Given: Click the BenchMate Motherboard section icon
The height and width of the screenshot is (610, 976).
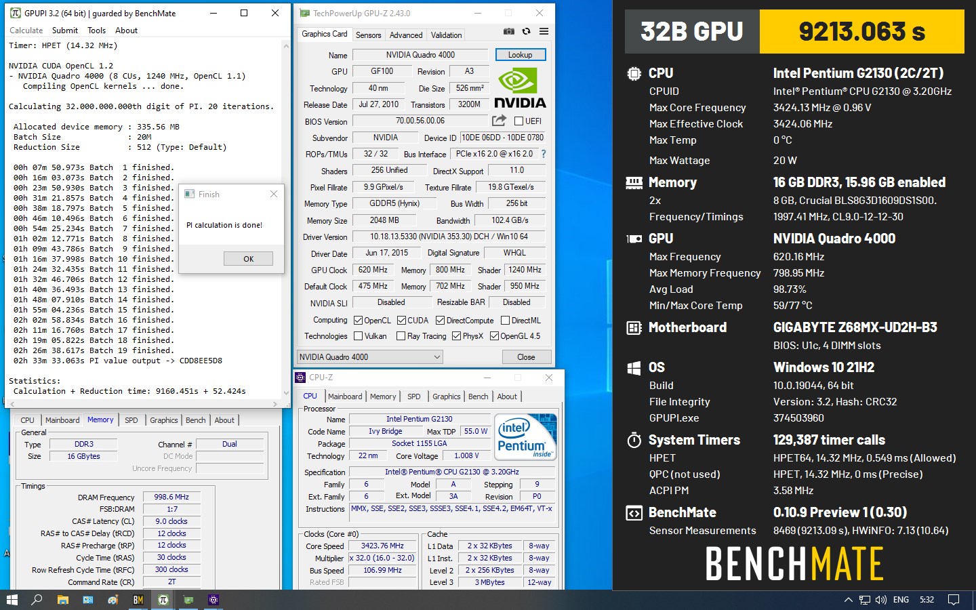Looking at the screenshot, I should 634,328.
